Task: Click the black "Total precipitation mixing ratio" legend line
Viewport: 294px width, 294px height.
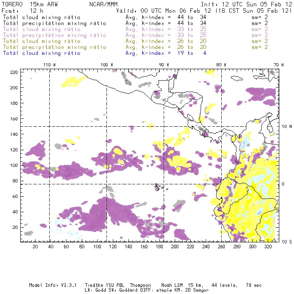Action: [54, 23]
